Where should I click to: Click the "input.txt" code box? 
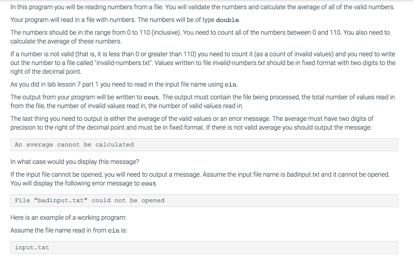tap(204, 248)
